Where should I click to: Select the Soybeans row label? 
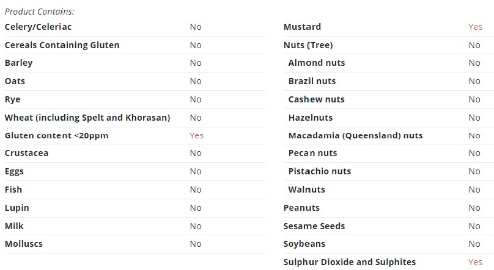tap(304, 244)
